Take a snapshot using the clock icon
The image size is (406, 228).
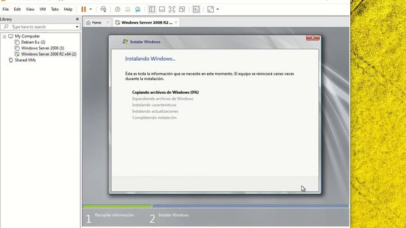coord(117,9)
